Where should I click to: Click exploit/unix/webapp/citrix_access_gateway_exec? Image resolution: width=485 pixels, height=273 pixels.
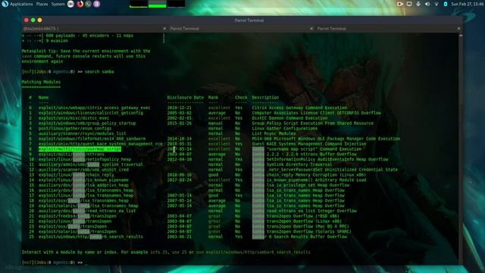[94, 108]
